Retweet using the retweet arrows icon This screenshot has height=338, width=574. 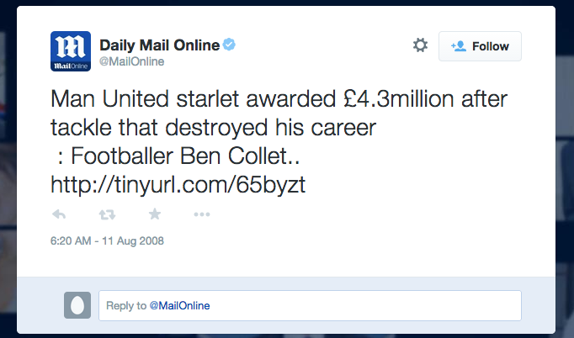(107, 214)
